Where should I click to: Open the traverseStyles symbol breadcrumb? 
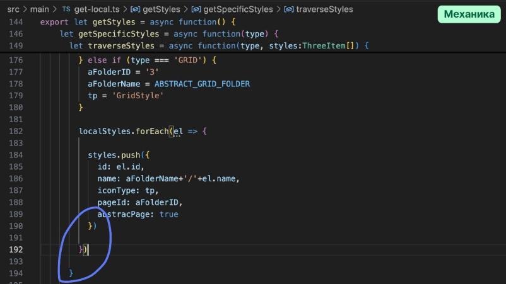coord(324,9)
